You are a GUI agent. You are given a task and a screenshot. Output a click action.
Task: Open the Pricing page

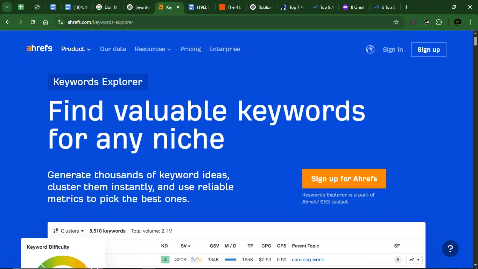click(191, 49)
